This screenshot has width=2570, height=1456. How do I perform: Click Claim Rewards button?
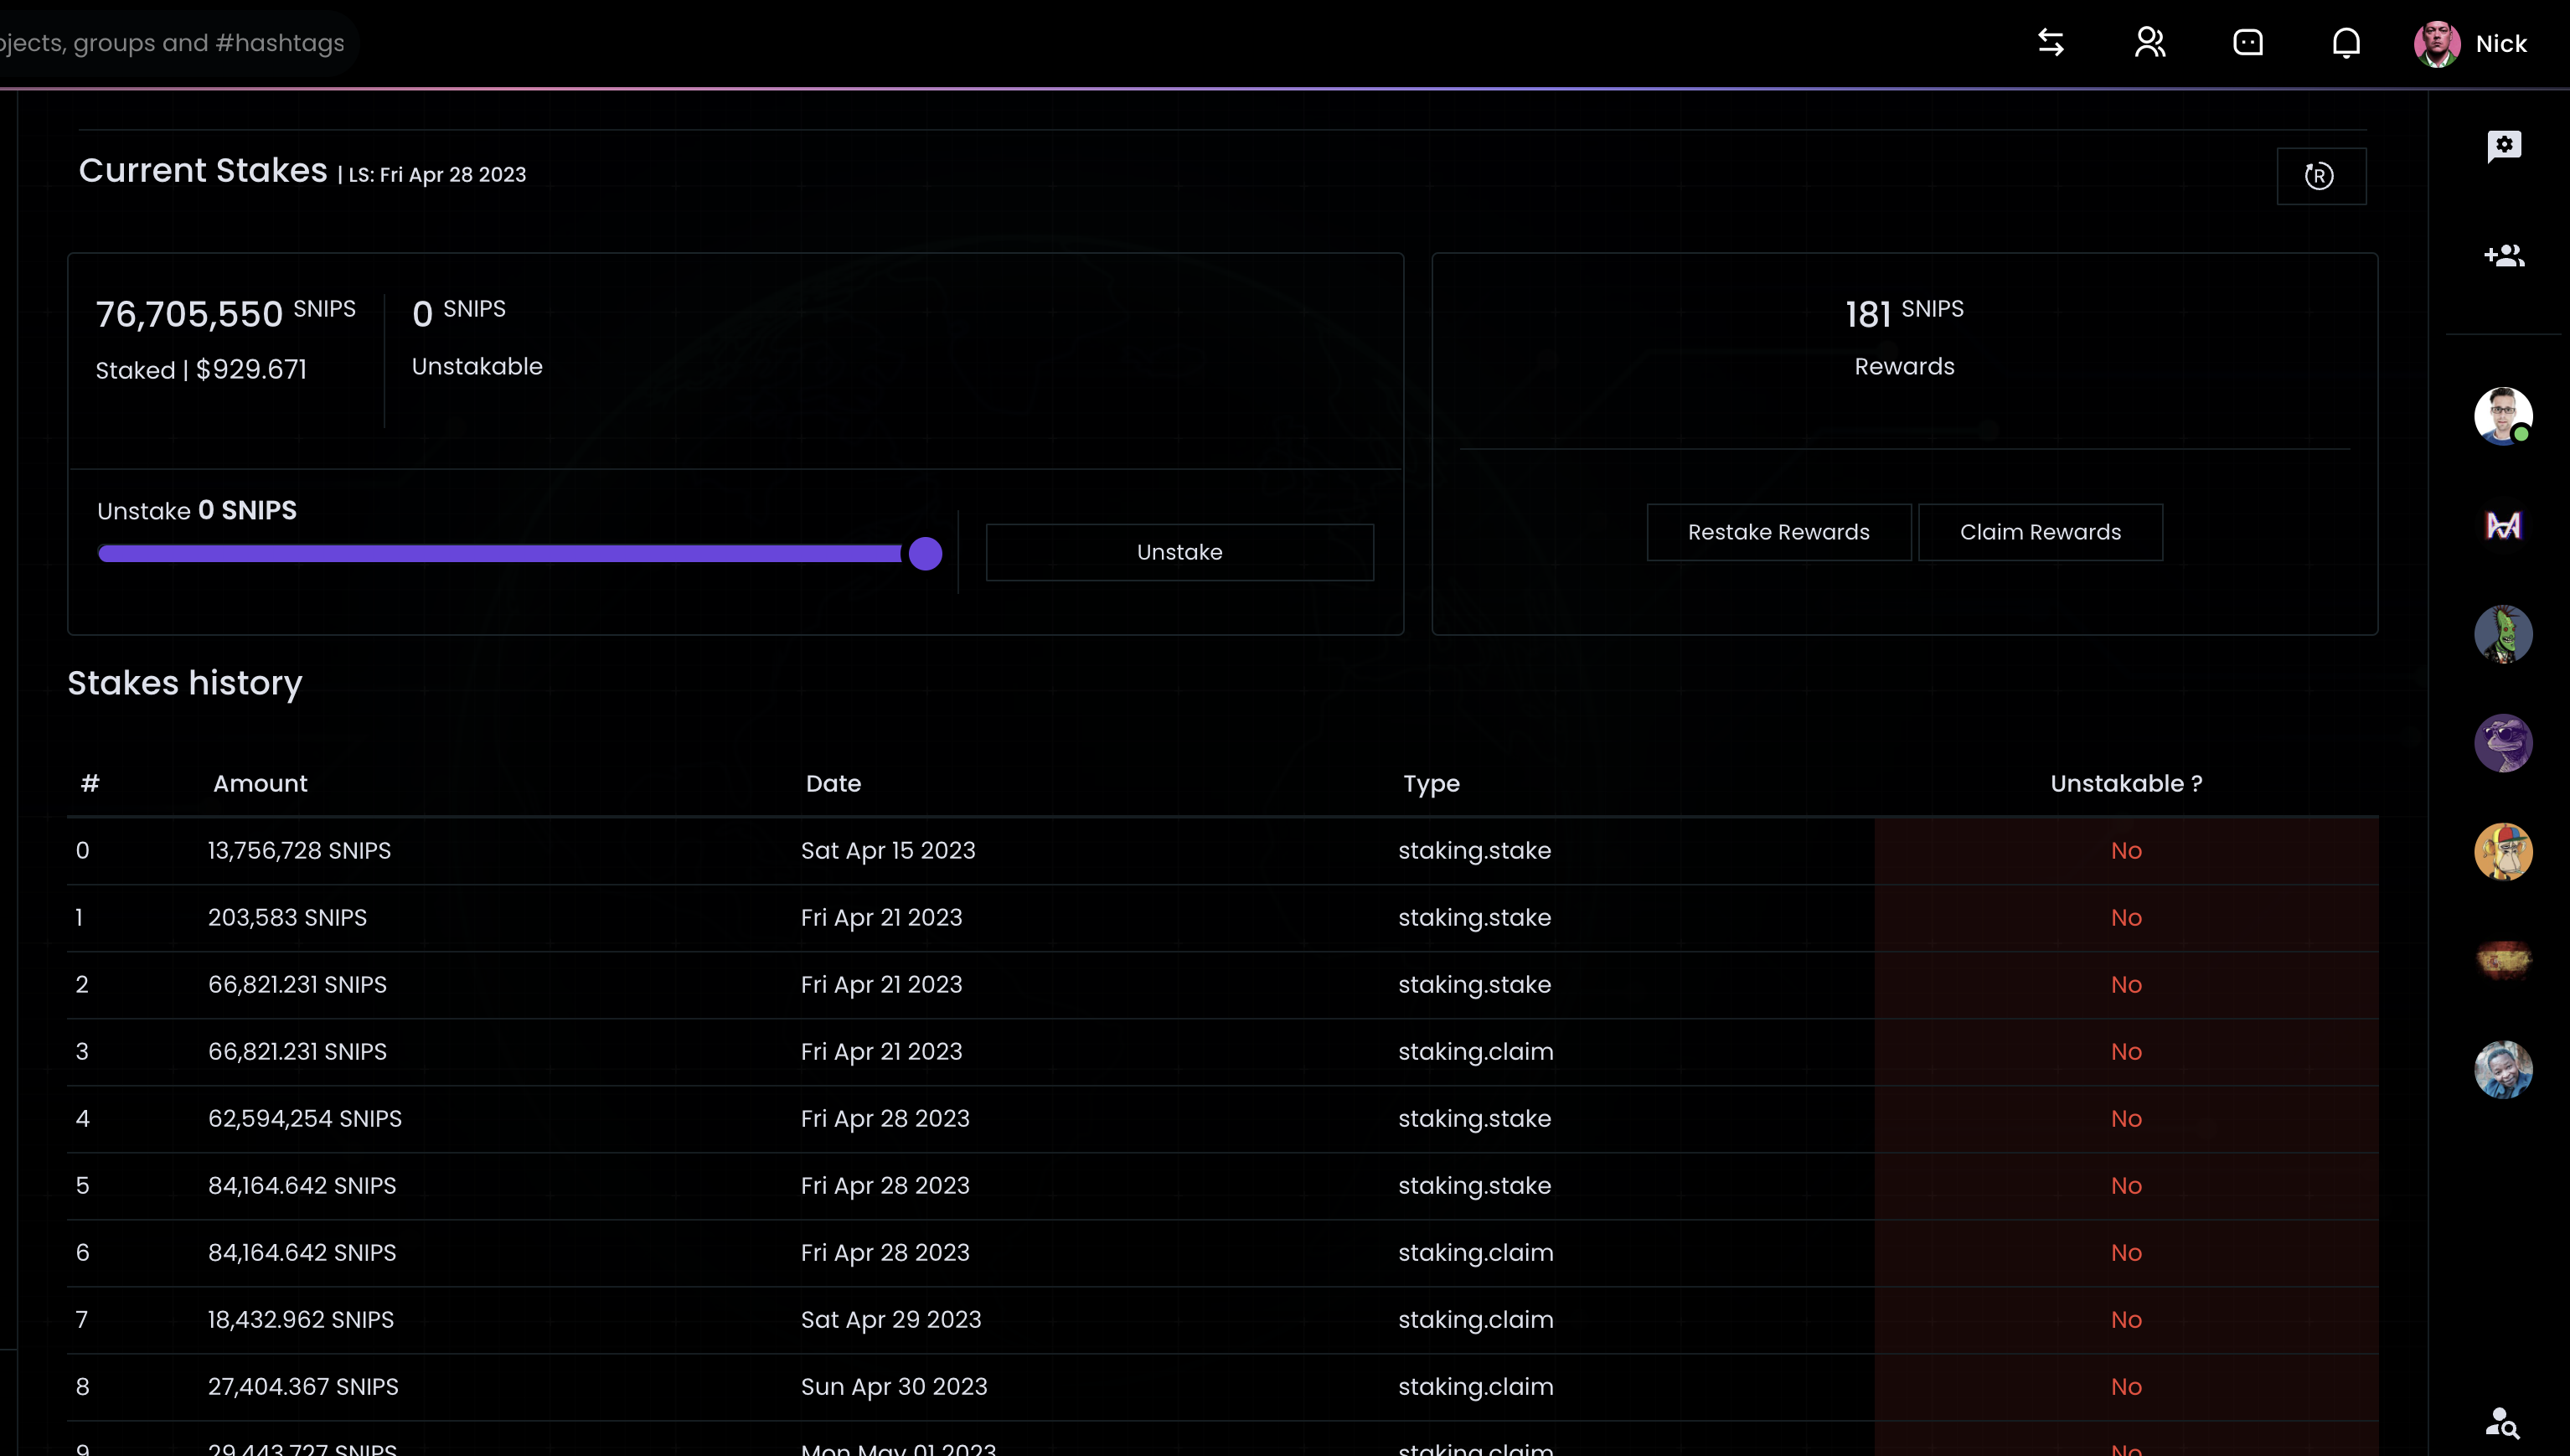point(2041,532)
